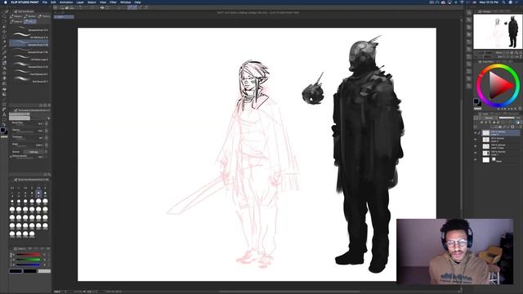The height and width of the screenshot is (294, 523).
Task: Select the Paper layer thumbnail
Action: pyautogui.click(x=486, y=160)
